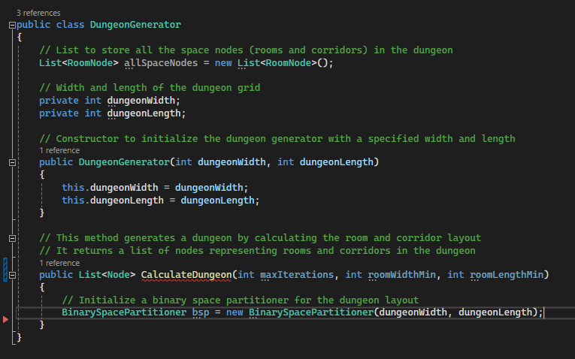Screen dimensions: 575x359
Task: Click 'int dungeonLength' constructor parameter
Action: click(325, 162)
